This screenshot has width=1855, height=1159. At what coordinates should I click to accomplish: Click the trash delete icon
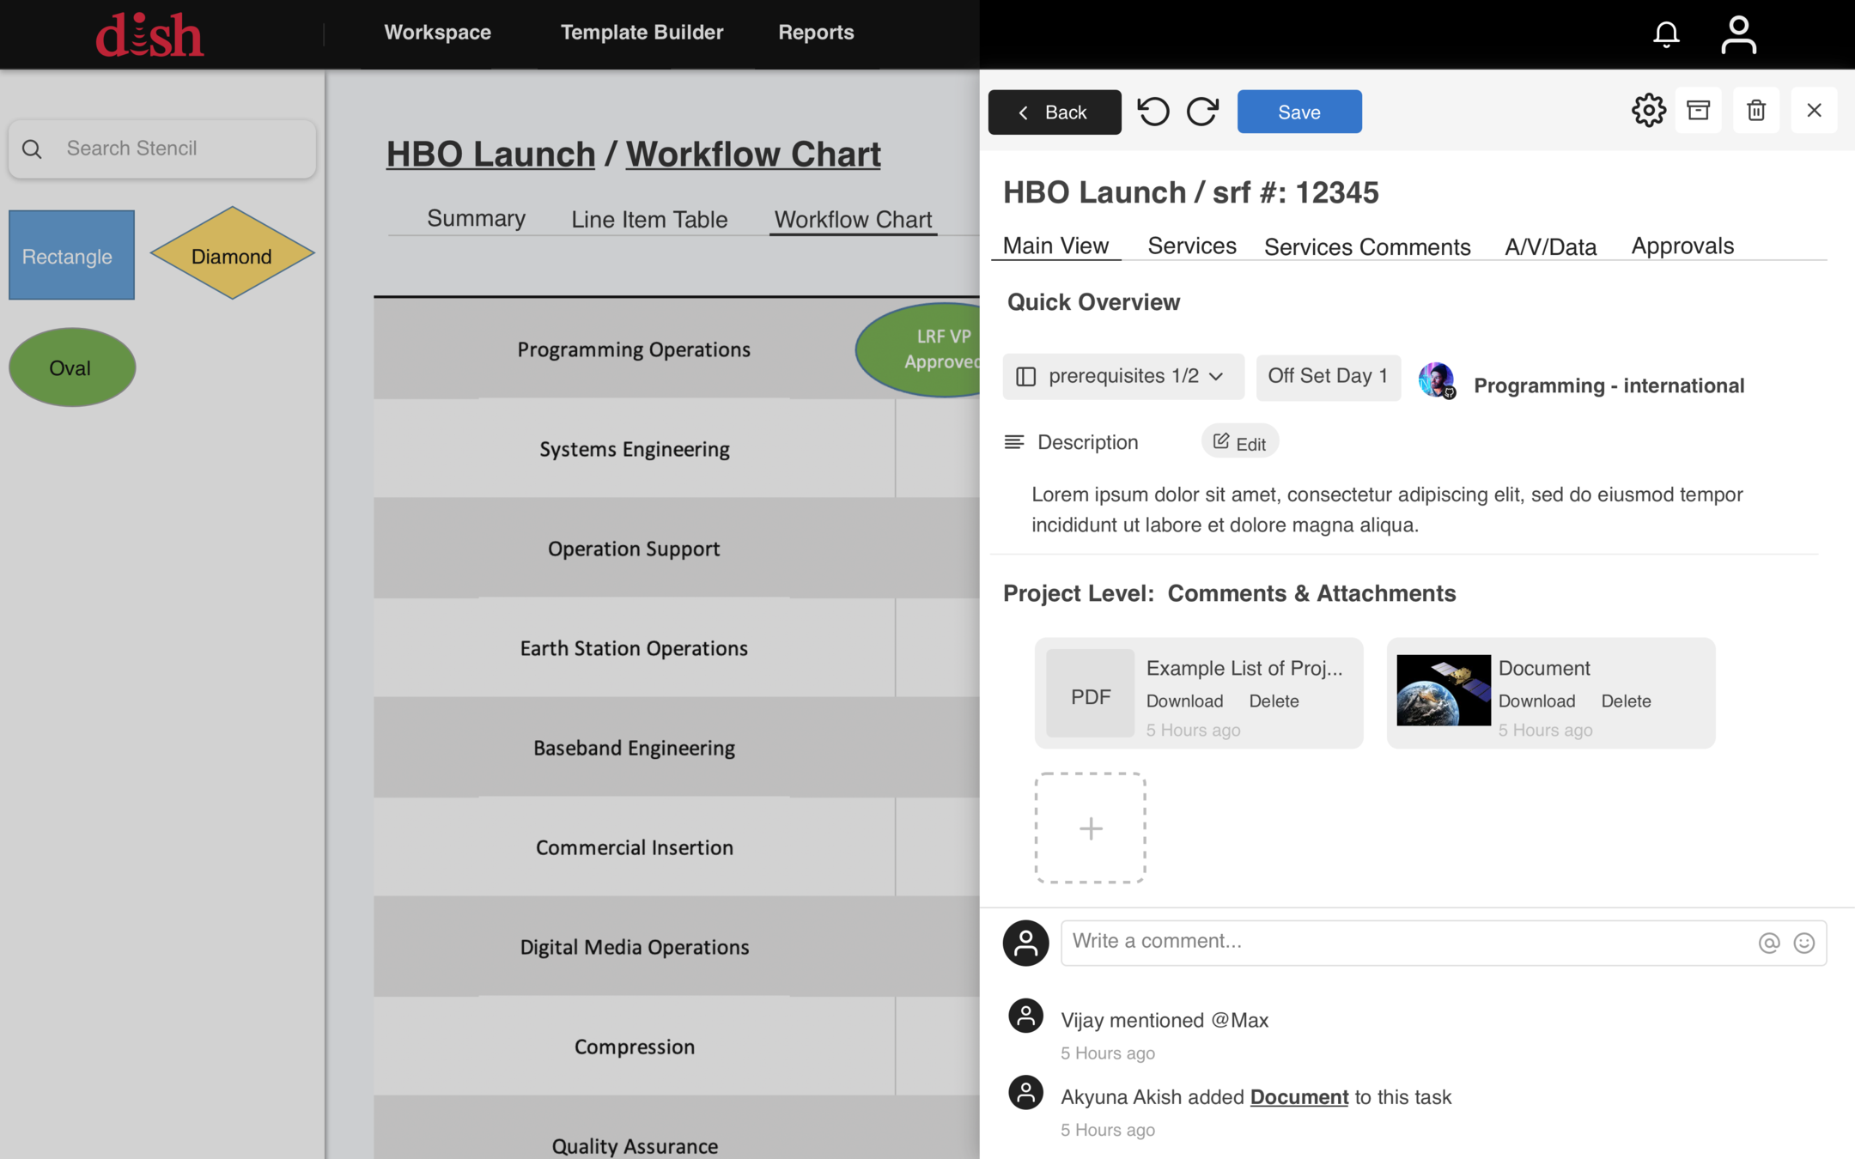click(x=1755, y=111)
